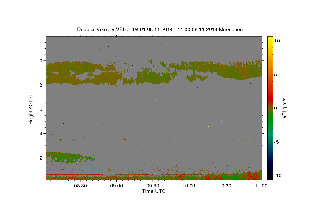Screen dimensions: 324x216
Task: Click the 10:30 time axis label
Action: point(225,186)
